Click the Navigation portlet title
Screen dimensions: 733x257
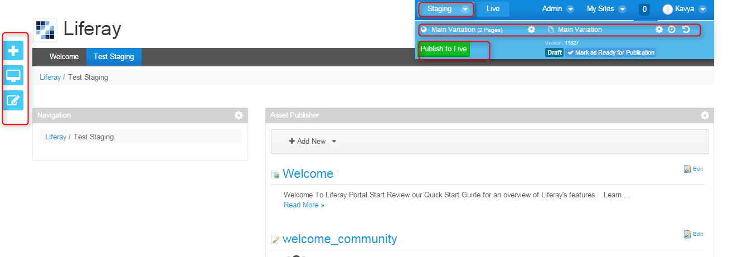tap(54, 115)
